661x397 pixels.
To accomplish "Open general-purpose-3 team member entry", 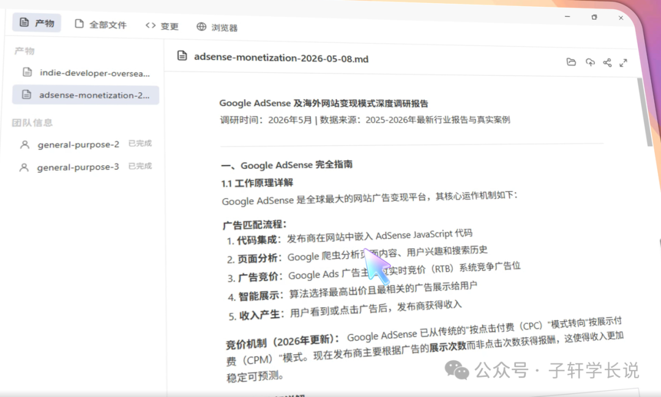I will 86,167.
